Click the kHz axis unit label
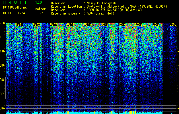 click(x=3, y=23)
